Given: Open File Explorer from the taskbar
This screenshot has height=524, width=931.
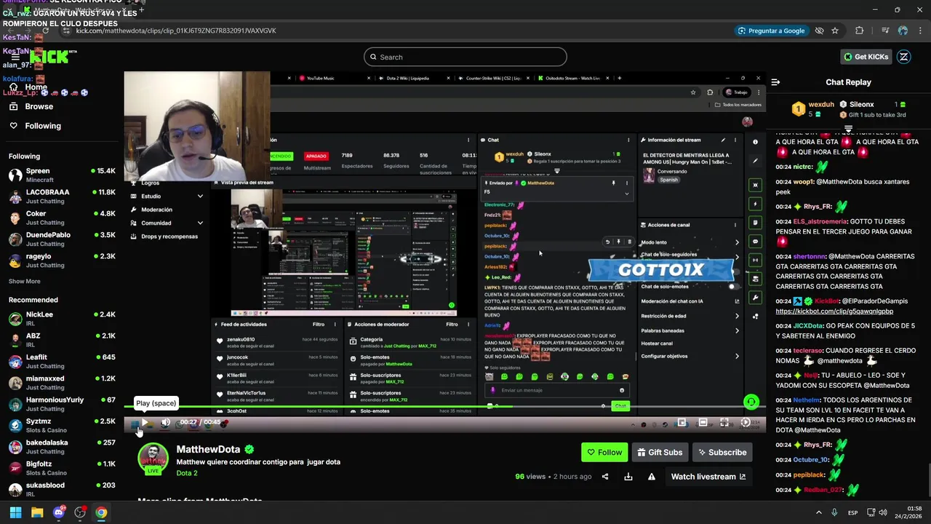Looking at the screenshot, I should [x=37, y=512].
